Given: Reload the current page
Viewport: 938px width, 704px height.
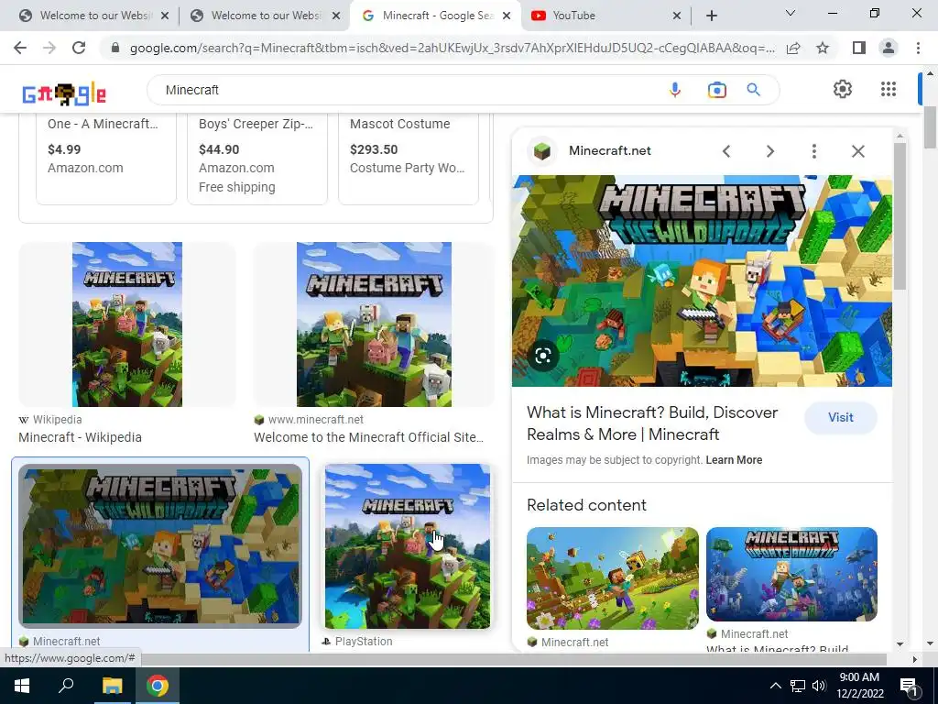Looking at the screenshot, I should click(79, 48).
